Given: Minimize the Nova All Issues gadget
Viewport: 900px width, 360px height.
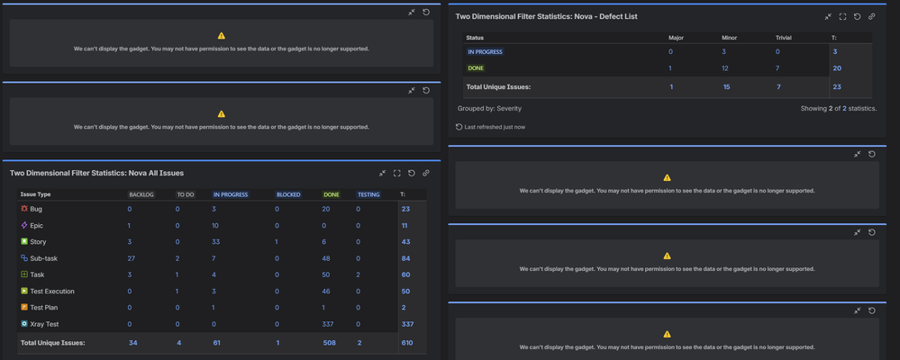Looking at the screenshot, I should (x=383, y=173).
